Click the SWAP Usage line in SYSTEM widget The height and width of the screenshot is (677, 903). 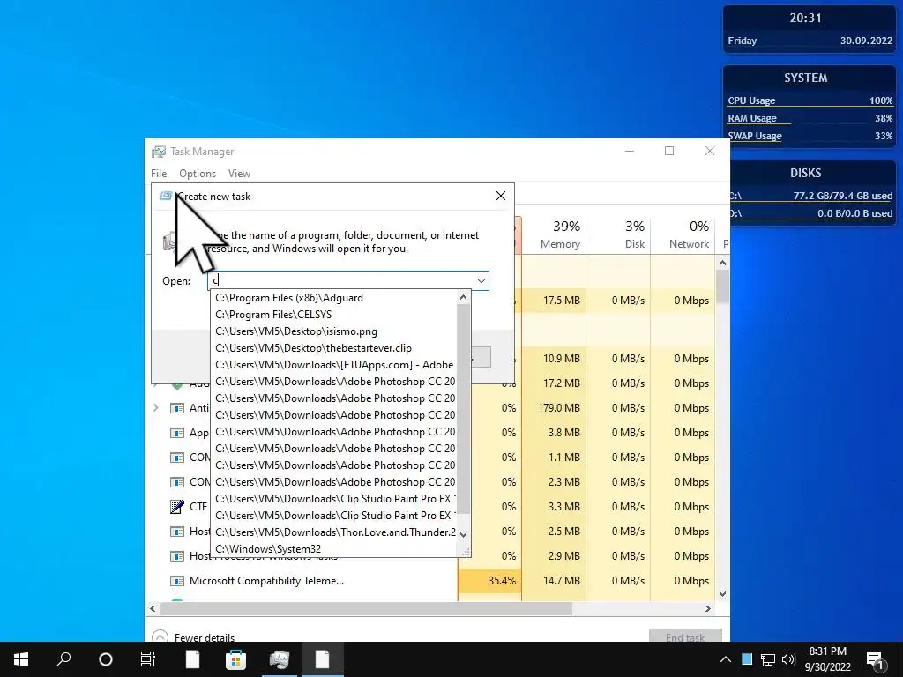810,137
